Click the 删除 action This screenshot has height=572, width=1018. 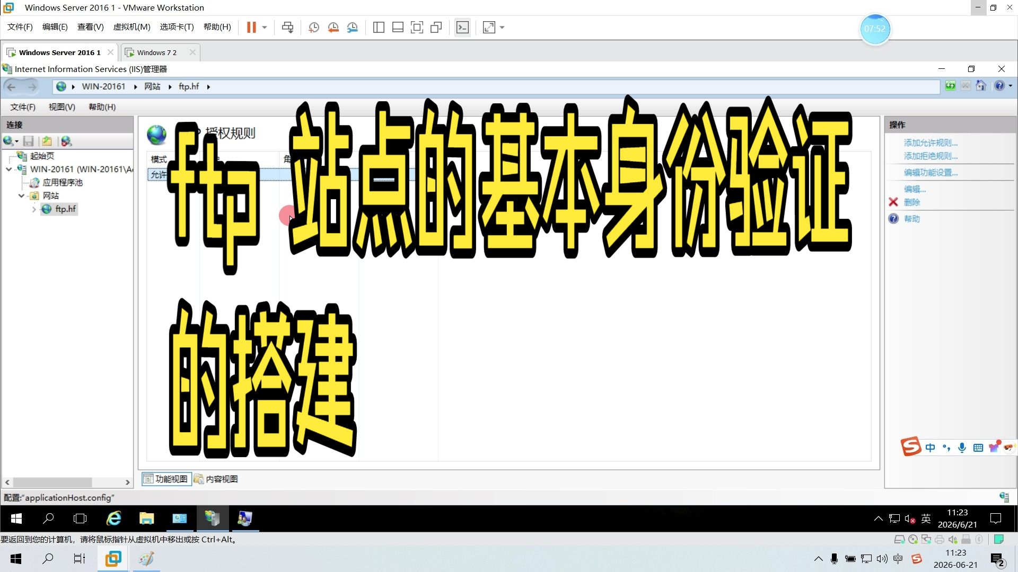tap(911, 202)
